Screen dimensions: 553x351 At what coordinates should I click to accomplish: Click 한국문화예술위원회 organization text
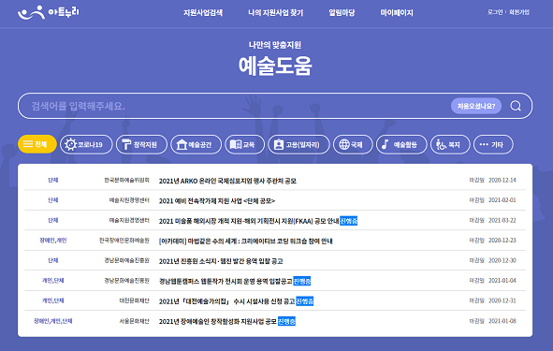click(x=126, y=180)
